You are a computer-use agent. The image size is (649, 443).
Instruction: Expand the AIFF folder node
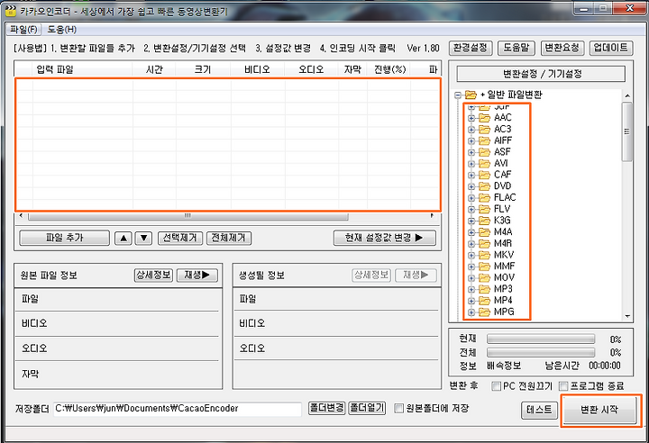471,140
